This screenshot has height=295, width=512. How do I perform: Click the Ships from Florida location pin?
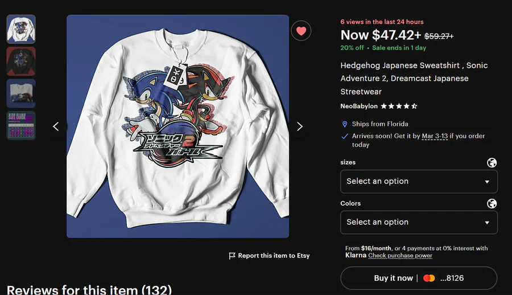click(345, 124)
